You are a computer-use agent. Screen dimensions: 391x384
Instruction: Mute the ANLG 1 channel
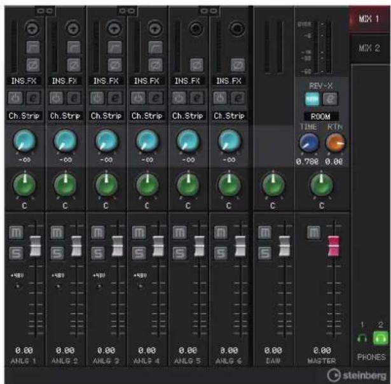tap(16, 232)
